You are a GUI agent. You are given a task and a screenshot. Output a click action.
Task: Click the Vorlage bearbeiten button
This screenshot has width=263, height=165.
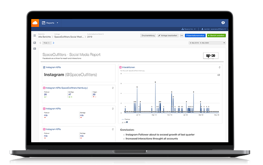[168, 36]
